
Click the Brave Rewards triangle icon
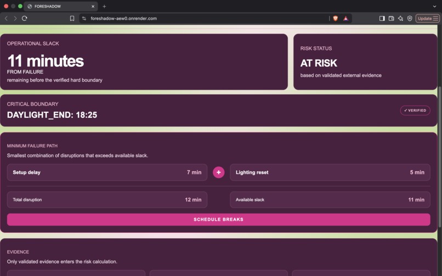click(345, 18)
